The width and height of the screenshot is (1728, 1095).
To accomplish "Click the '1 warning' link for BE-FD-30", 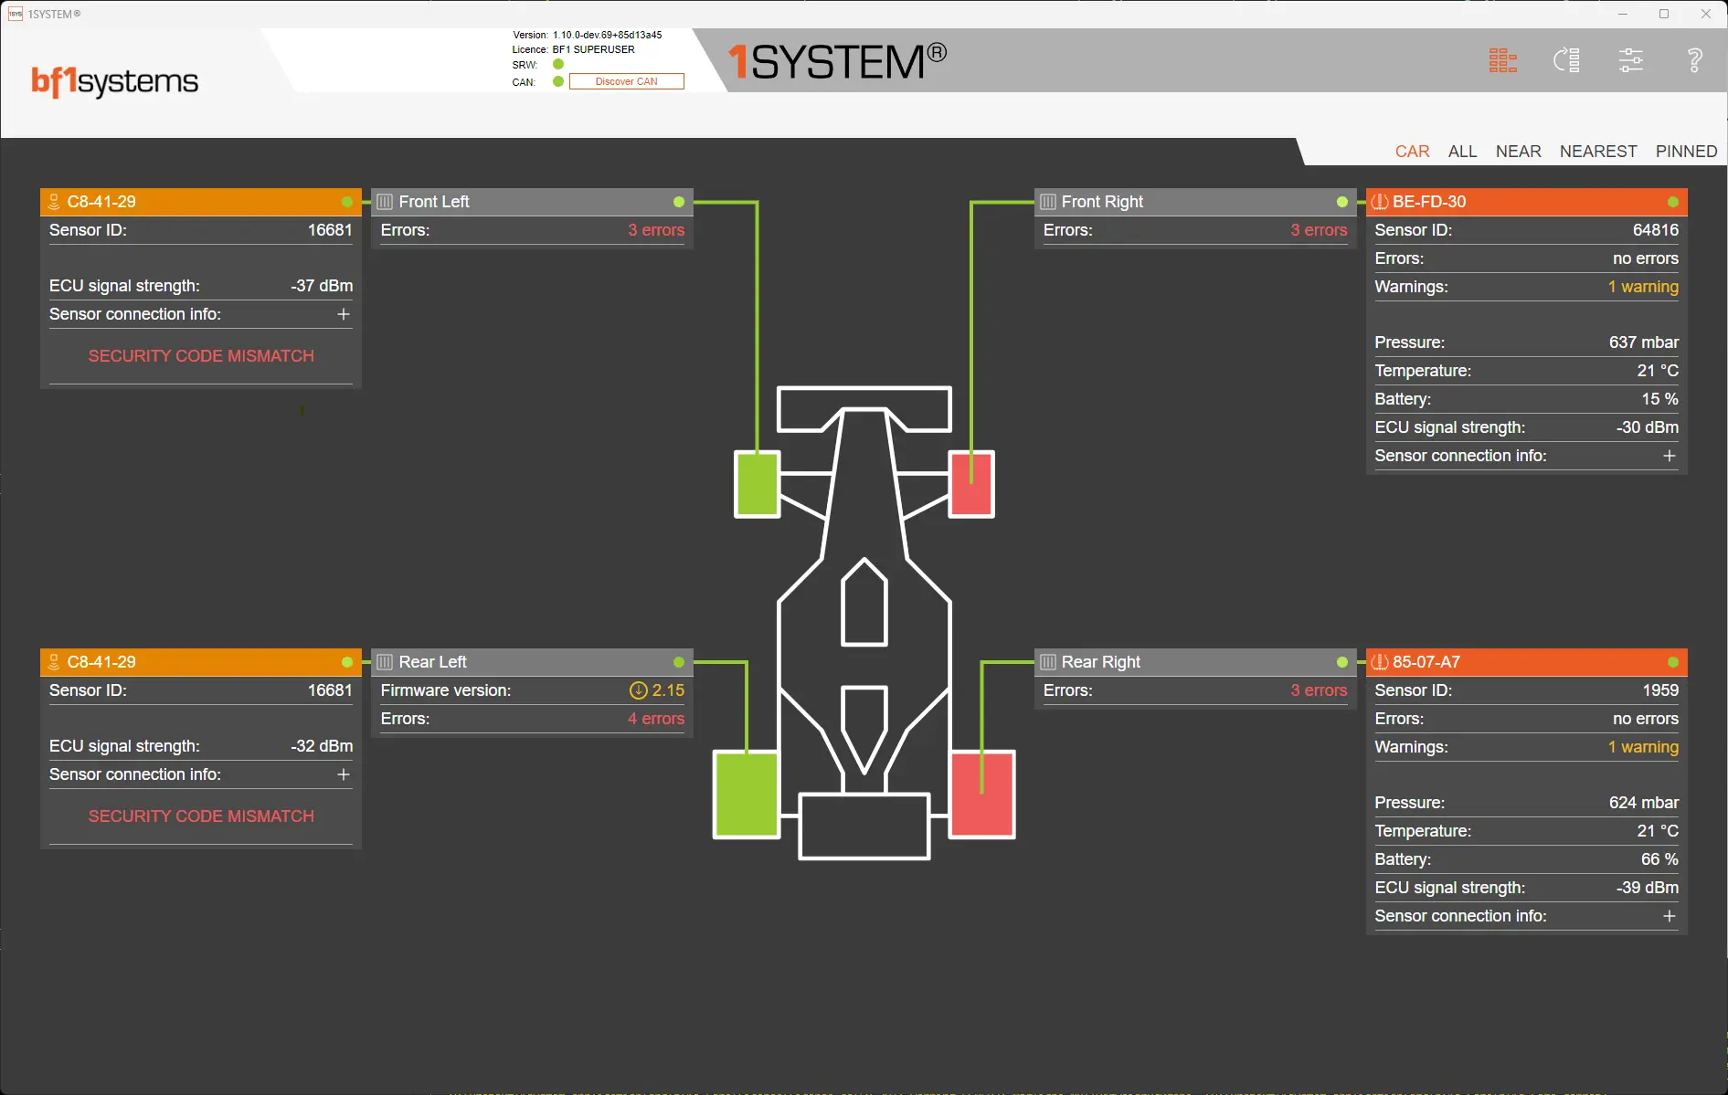I will tap(1642, 287).
